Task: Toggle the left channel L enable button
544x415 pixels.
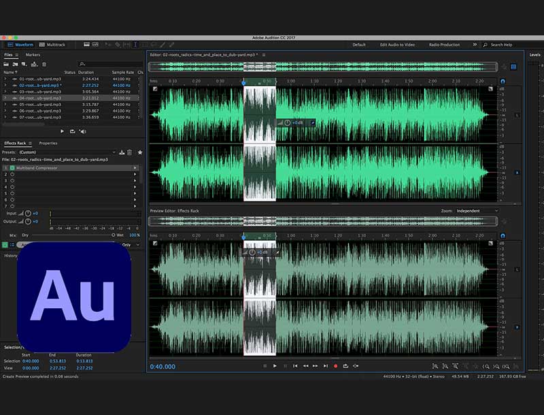Action: pos(517,115)
